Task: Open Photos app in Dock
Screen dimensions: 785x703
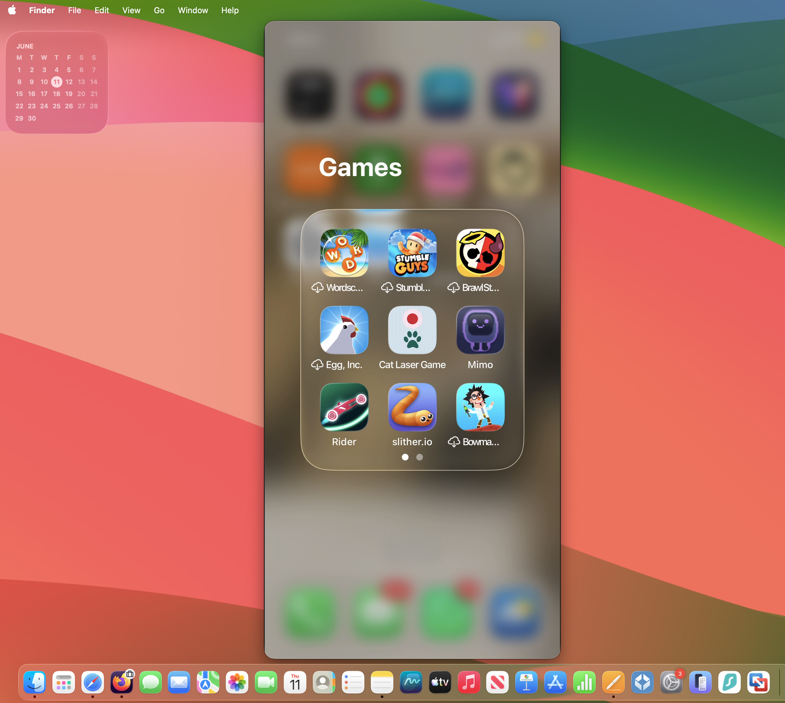Action: [x=237, y=682]
